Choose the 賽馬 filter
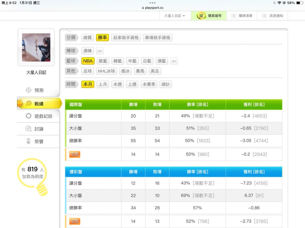Image resolution: width=305 pixels, height=228 pixels. coord(140,71)
